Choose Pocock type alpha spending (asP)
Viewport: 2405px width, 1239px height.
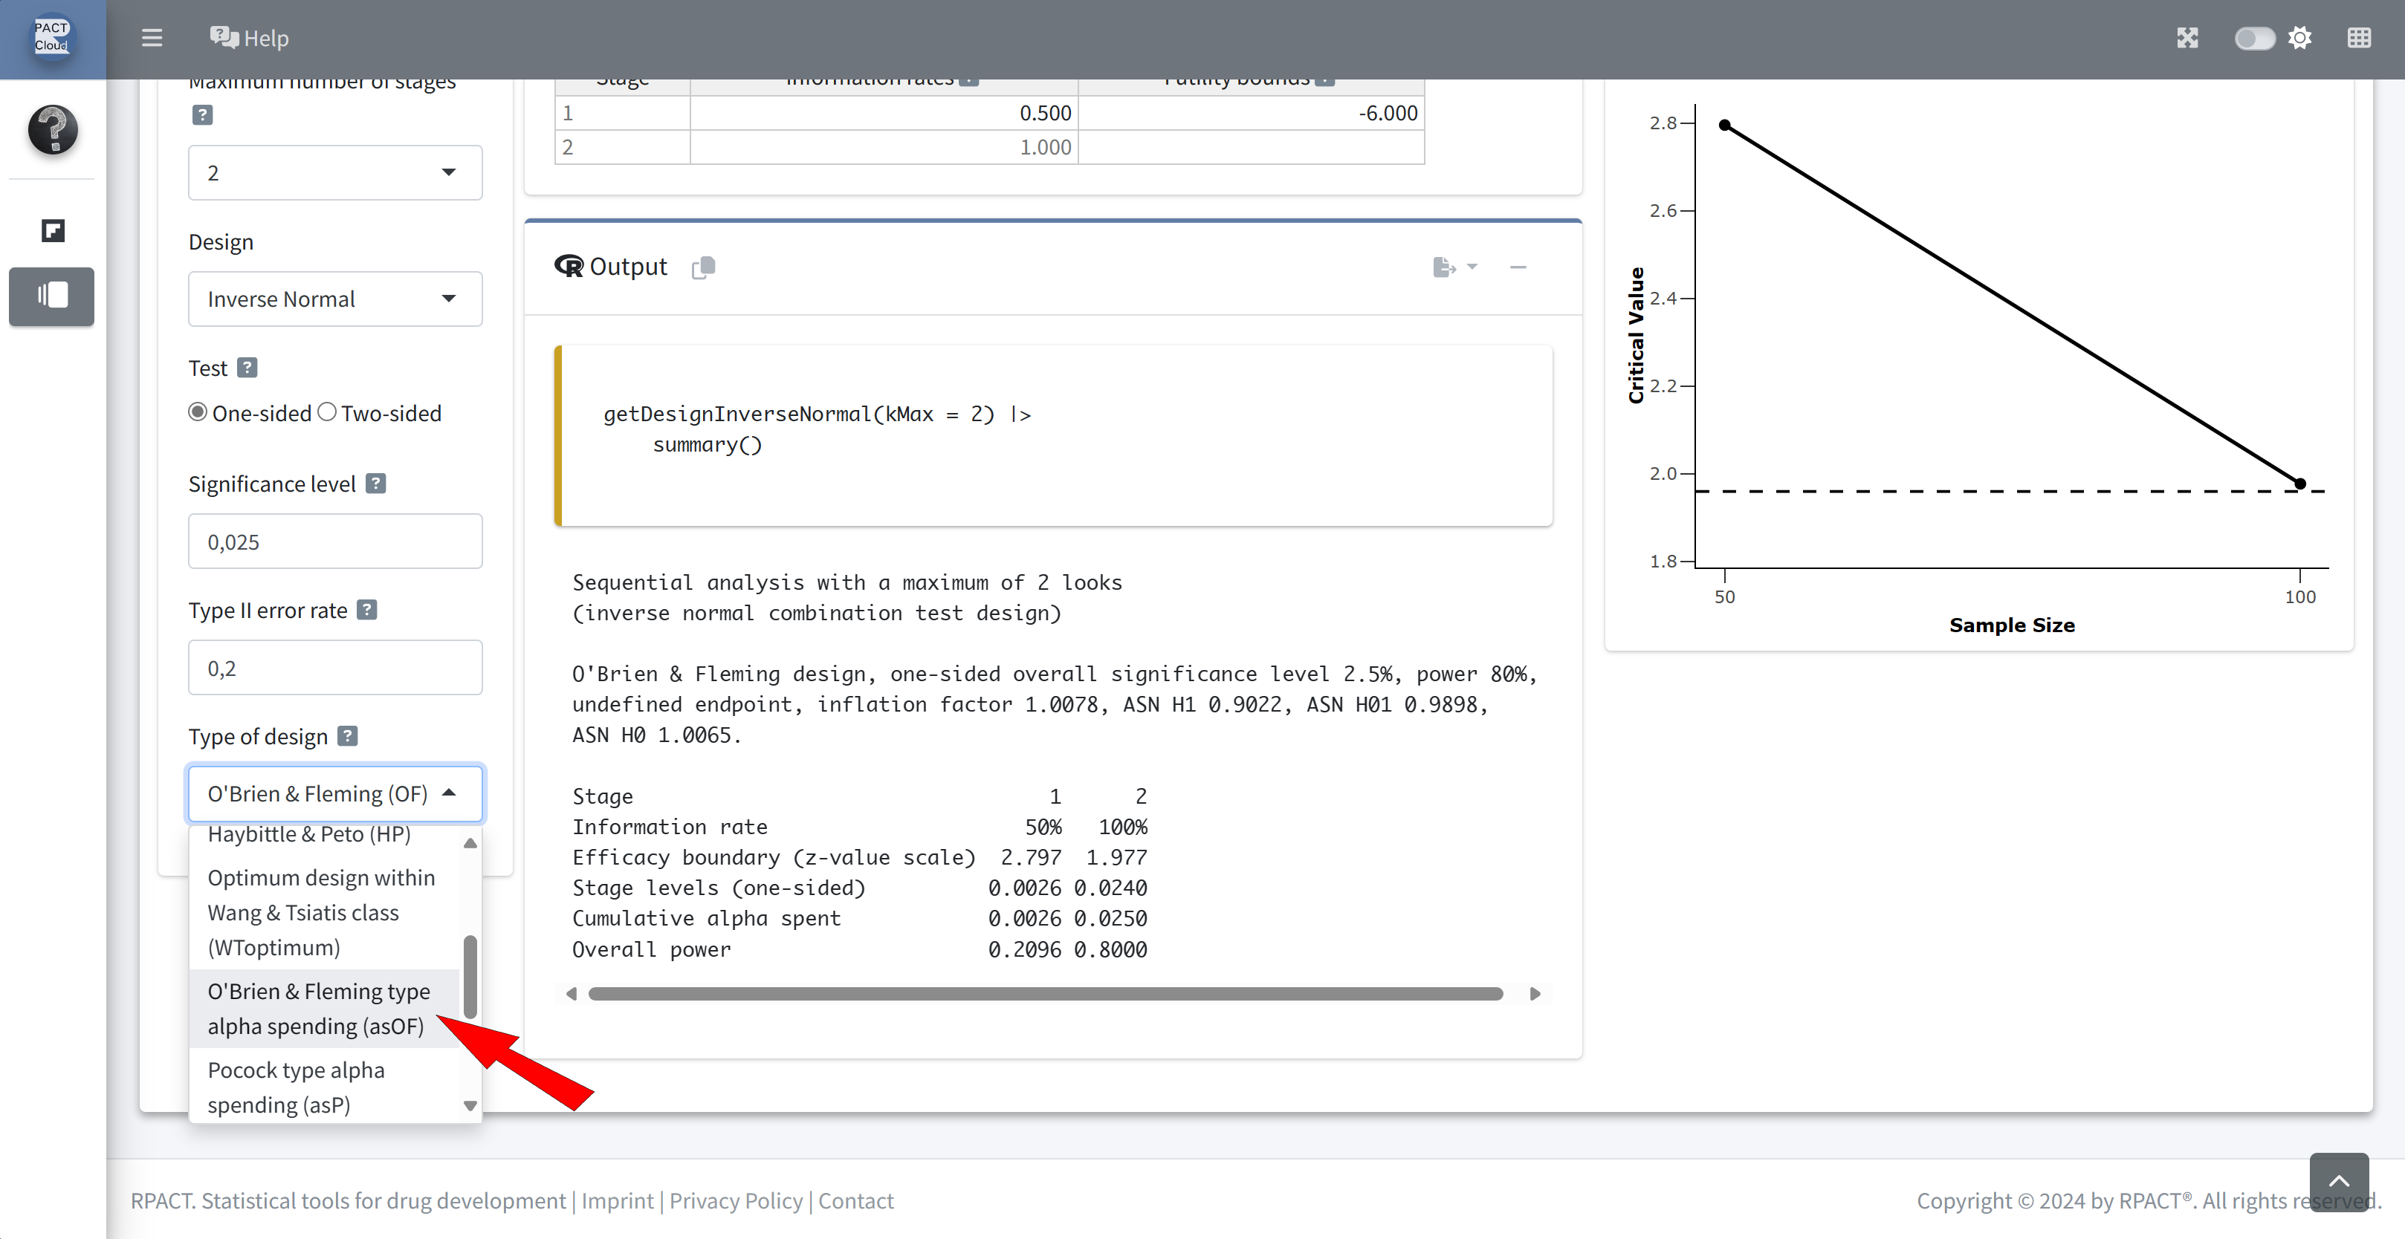[x=297, y=1087]
